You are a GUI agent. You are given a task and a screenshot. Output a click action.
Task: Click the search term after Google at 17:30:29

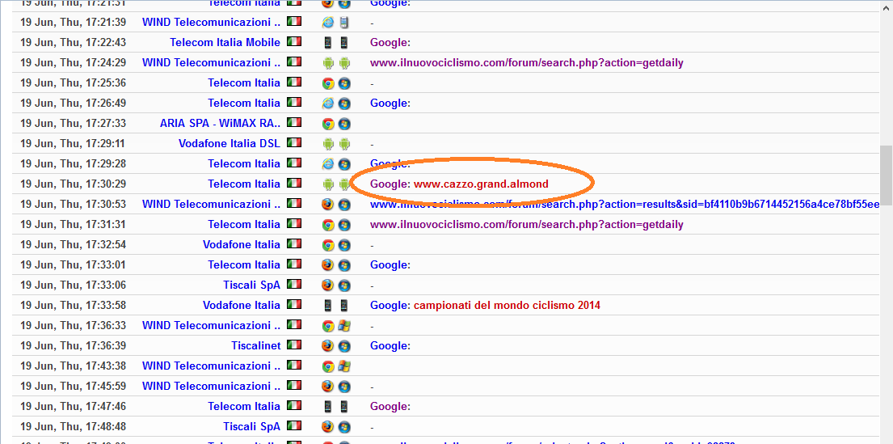(x=481, y=184)
